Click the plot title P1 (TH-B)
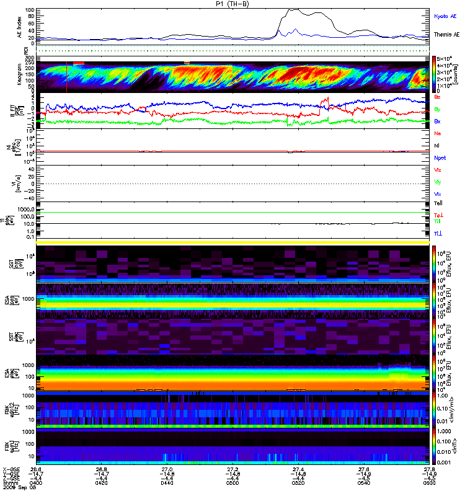The height and width of the screenshot is (496, 465). [x=232, y=4]
